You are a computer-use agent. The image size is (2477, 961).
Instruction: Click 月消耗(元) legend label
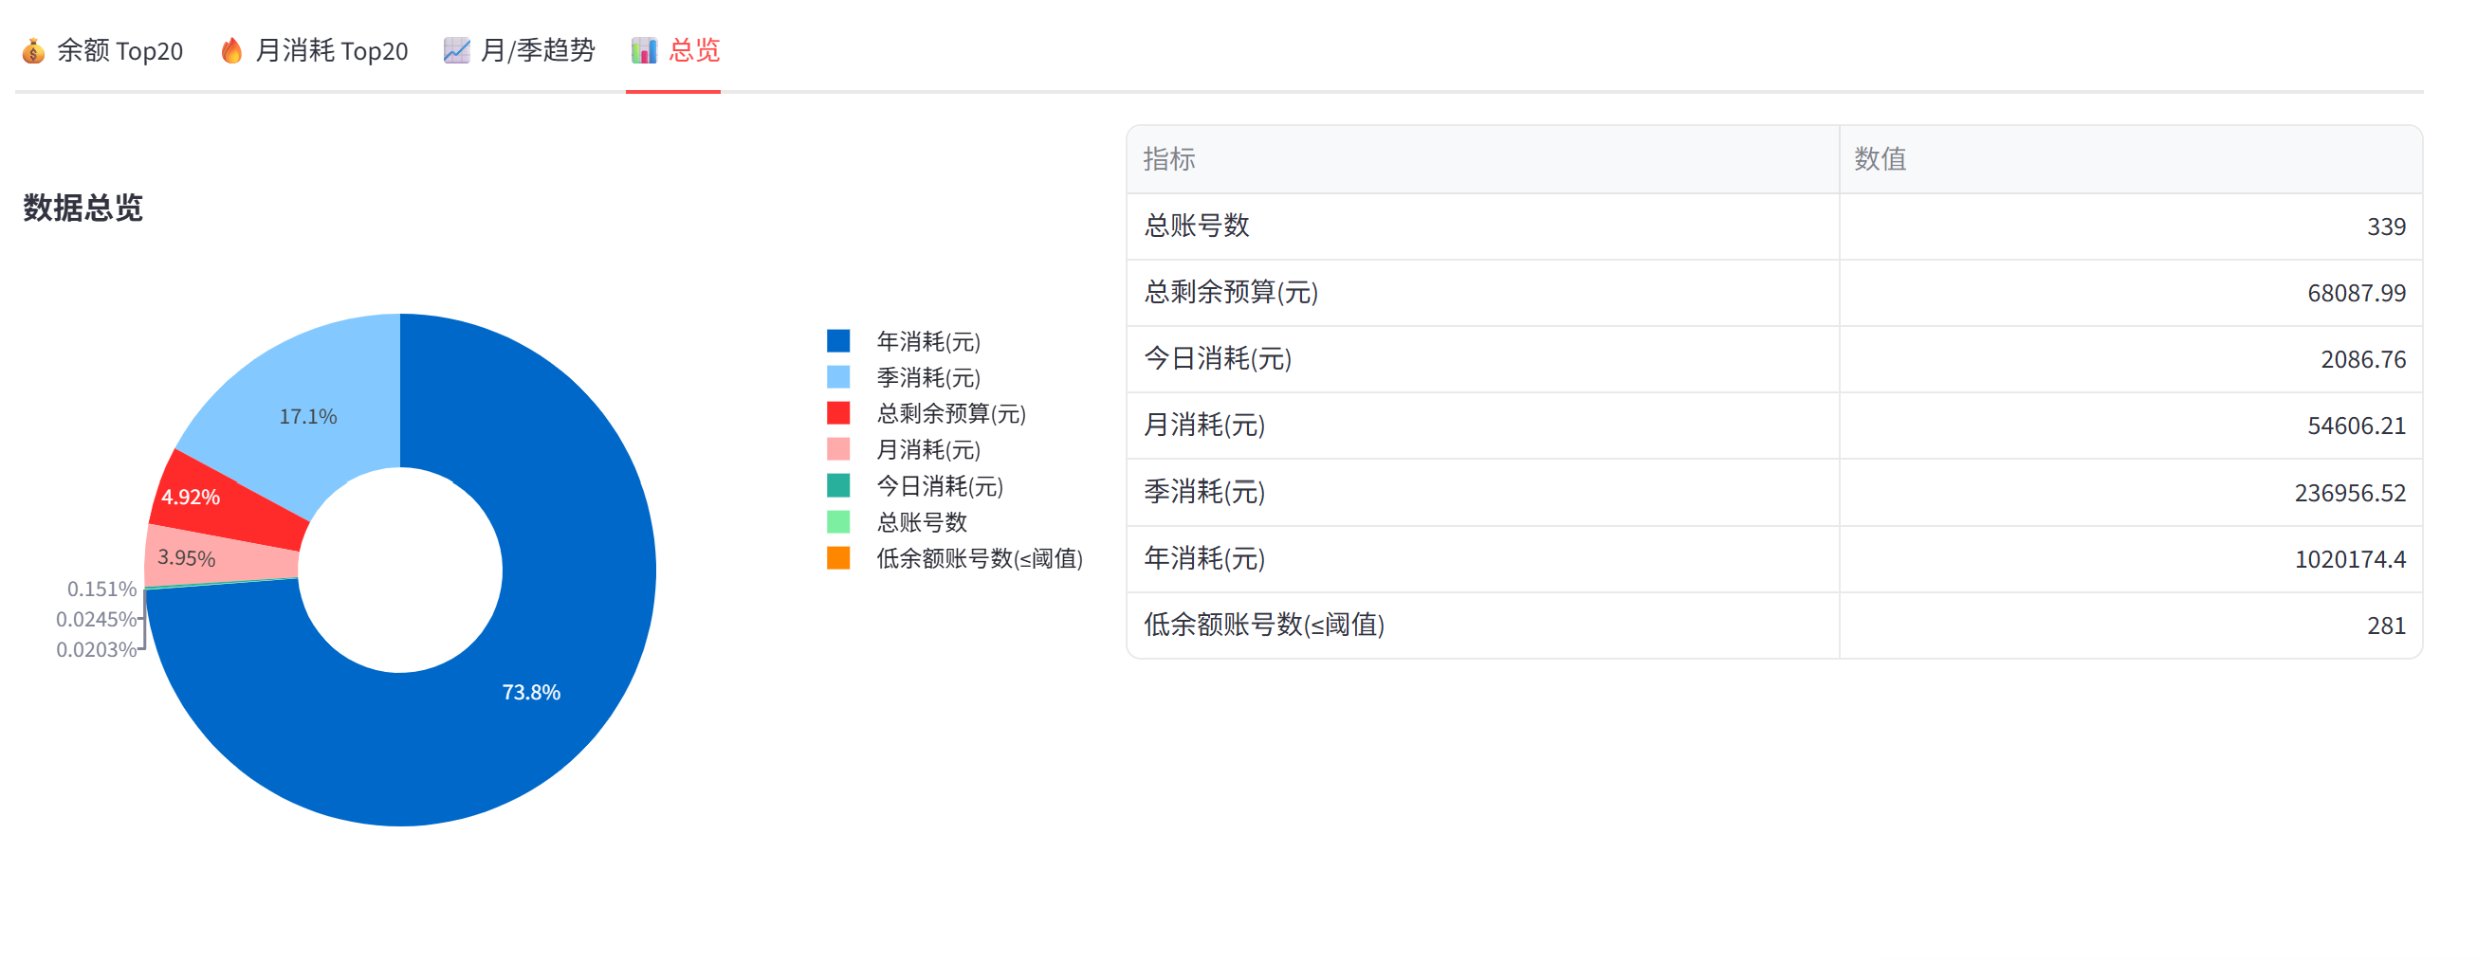pyautogui.click(x=927, y=450)
